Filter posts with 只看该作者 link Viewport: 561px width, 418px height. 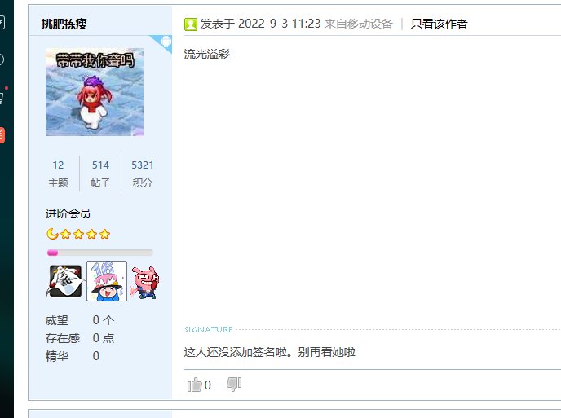tap(439, 24)
